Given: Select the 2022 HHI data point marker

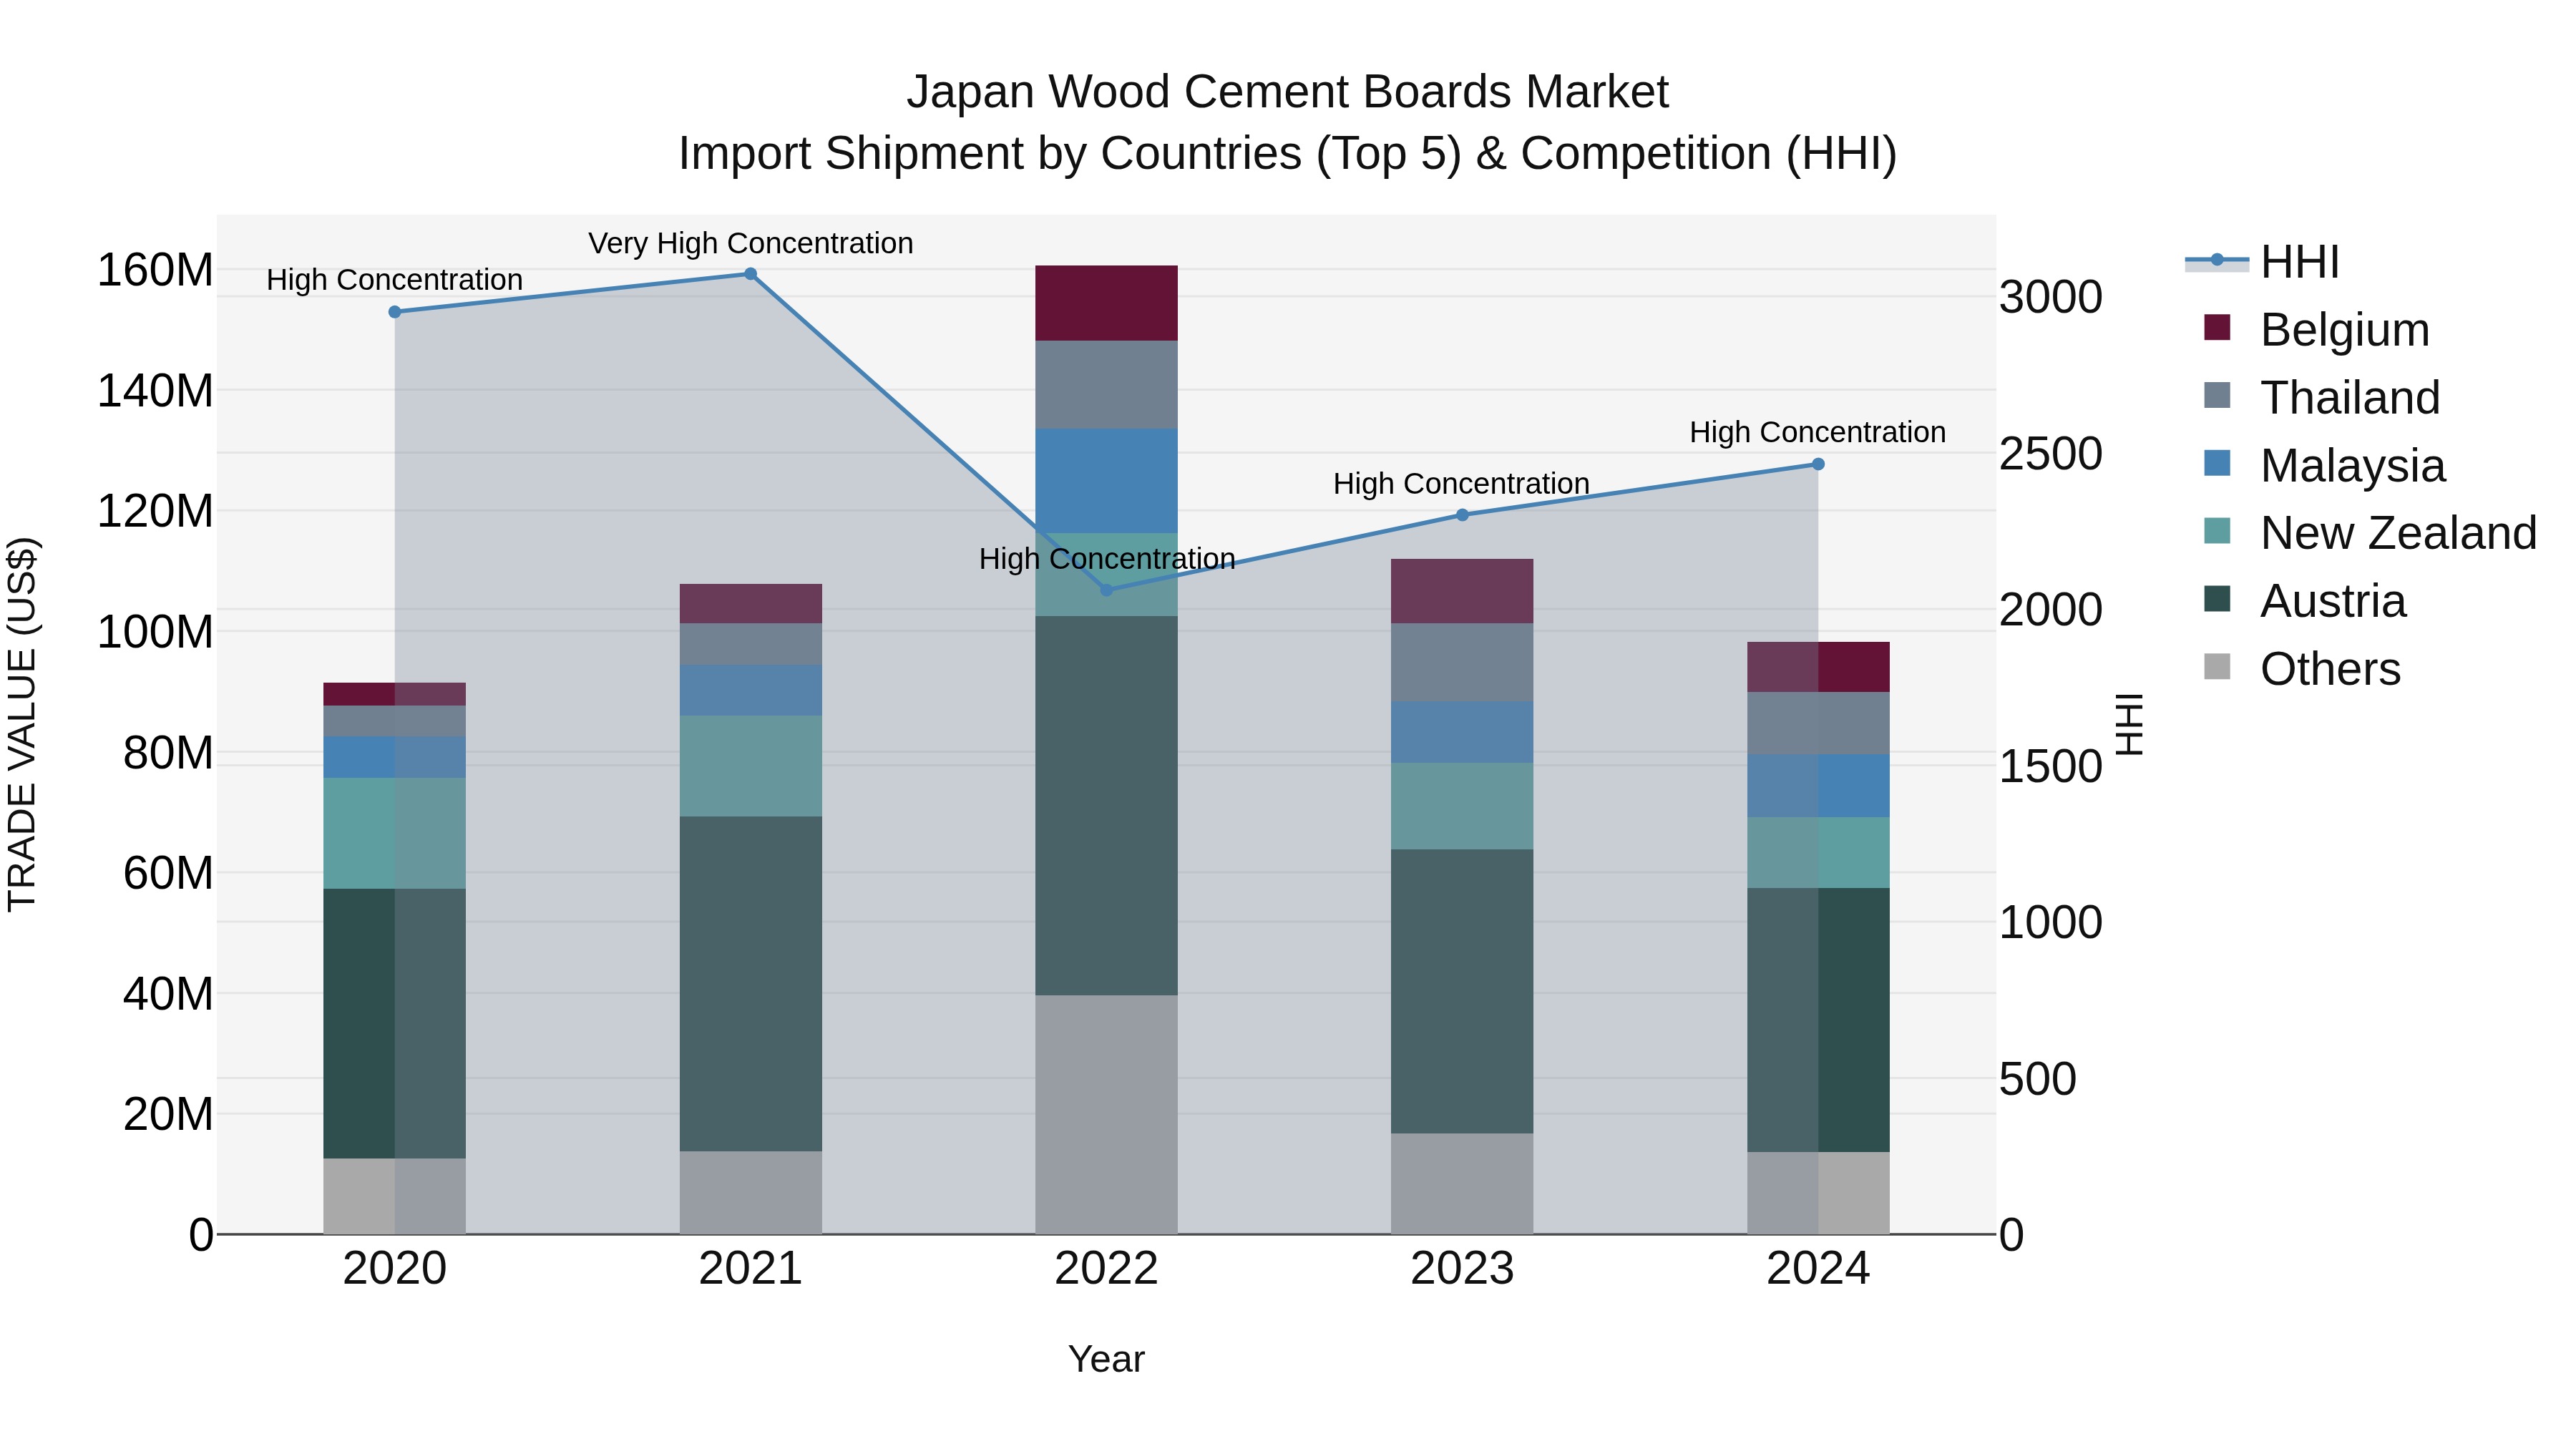Looking at the screenshot, I should 1106,590.
